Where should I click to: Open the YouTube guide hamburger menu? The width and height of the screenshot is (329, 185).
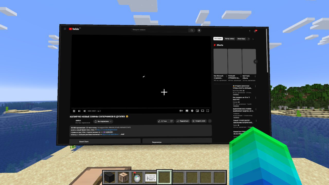click(65, 29)
